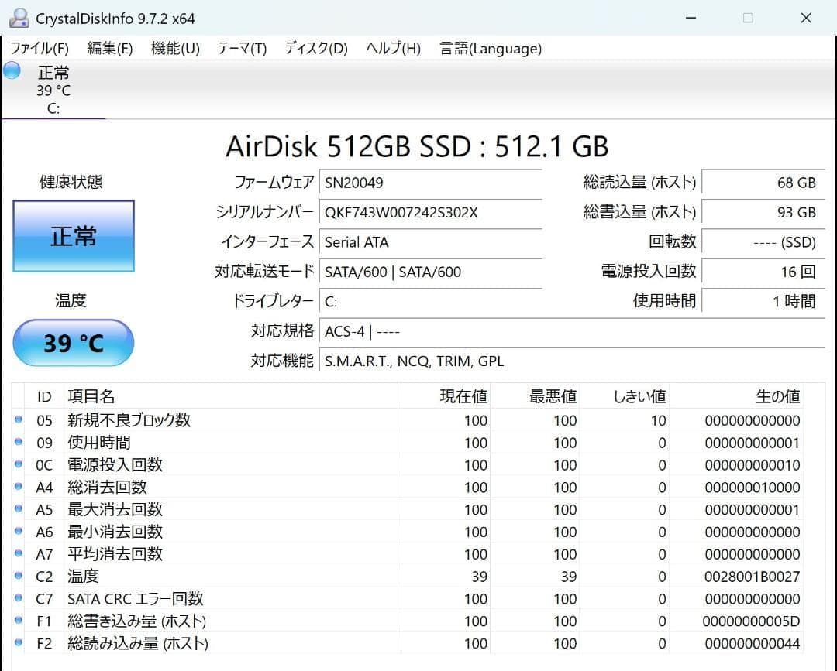Click status dot of row 05 新規不良ブロック数

[x=18, y=419]
